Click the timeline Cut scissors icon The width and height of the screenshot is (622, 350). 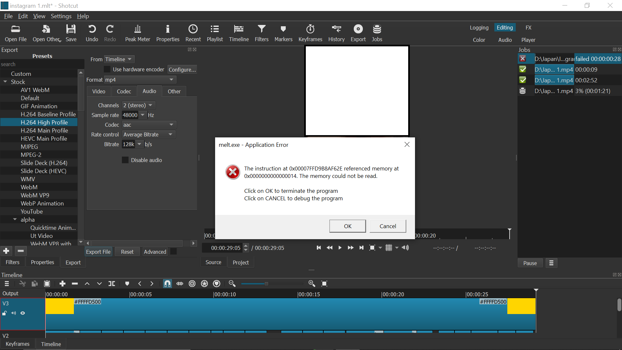point(22,284)
